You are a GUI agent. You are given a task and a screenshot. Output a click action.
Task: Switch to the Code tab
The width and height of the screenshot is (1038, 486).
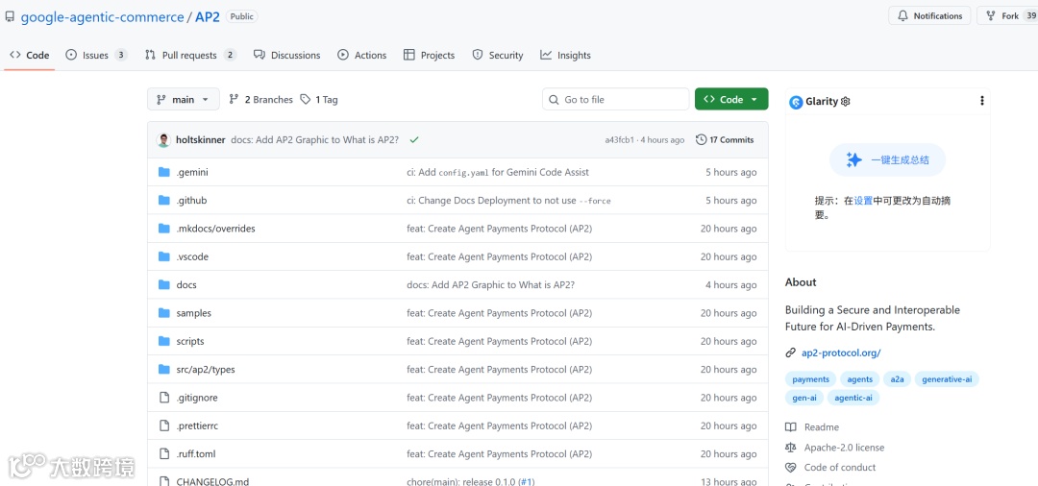coord(30,55)
